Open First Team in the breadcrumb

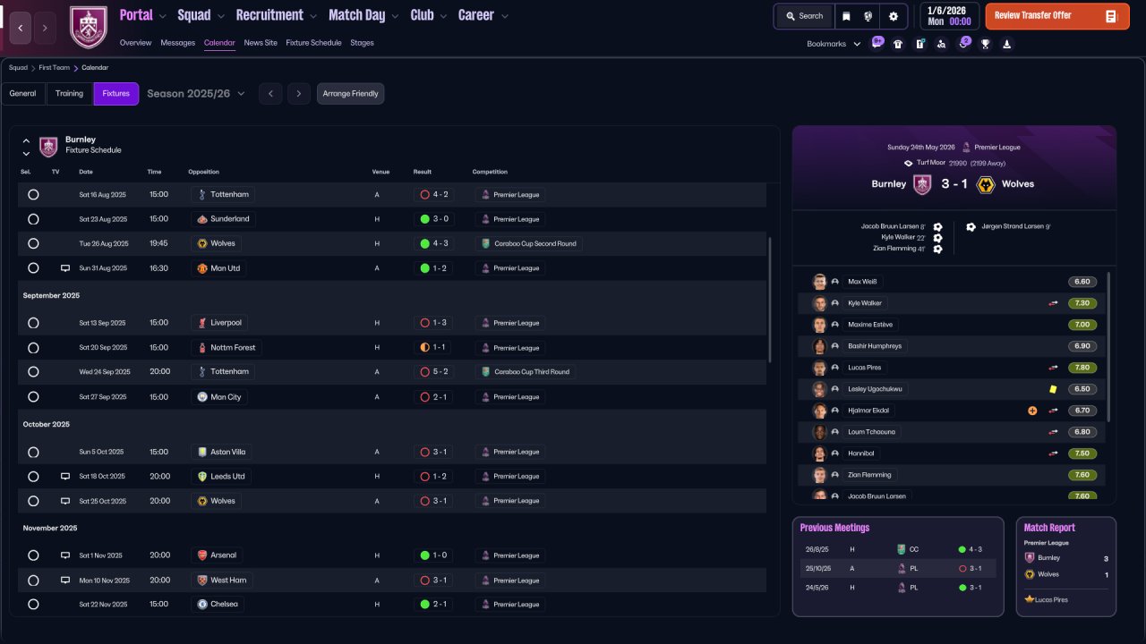(x=54, y=68)
